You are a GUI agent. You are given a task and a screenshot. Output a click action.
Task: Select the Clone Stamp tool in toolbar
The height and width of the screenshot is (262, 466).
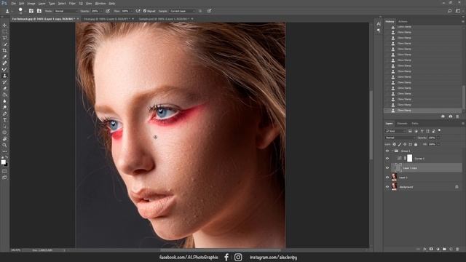pyautogui.click(x=4, y=76)
